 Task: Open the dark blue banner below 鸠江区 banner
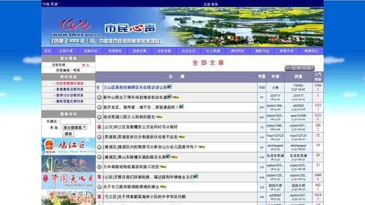point(68,163)
